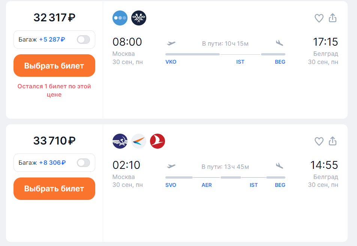The height and width of the screenshot is (246, 357).
Task: Share the 33 710₽ ticket
Action: click(333, 141)
